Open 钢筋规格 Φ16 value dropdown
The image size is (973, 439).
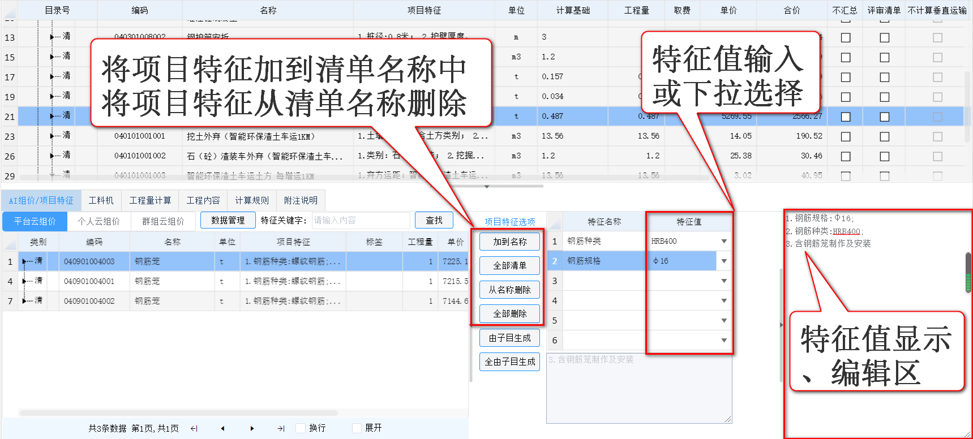pyautogui.click(x=724, y=261)
